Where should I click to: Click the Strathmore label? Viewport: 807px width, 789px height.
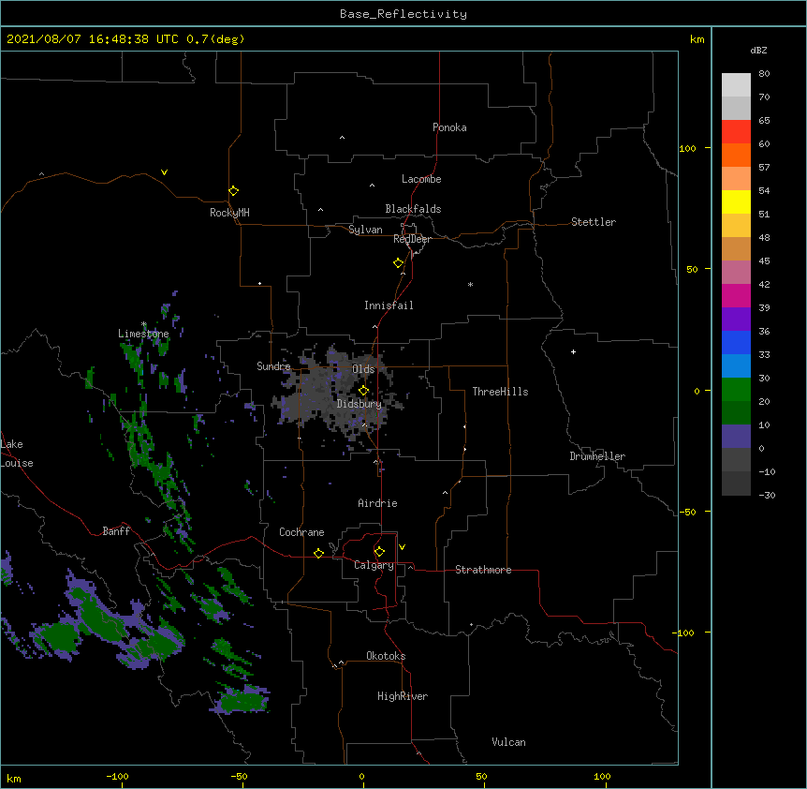(x=483, y=570)
